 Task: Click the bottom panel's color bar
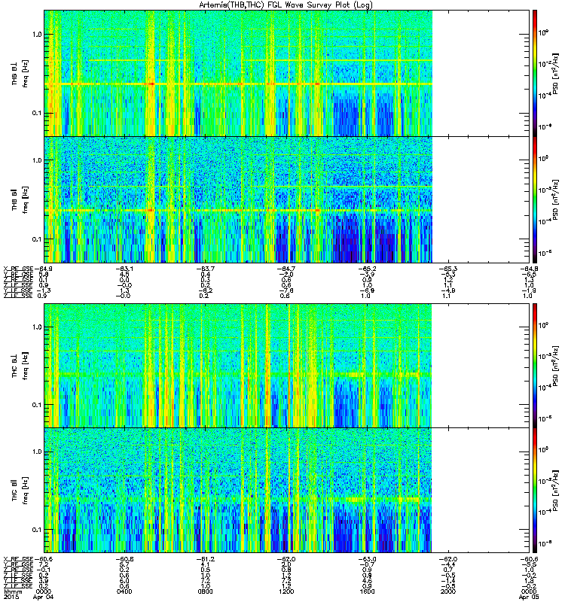535,491
